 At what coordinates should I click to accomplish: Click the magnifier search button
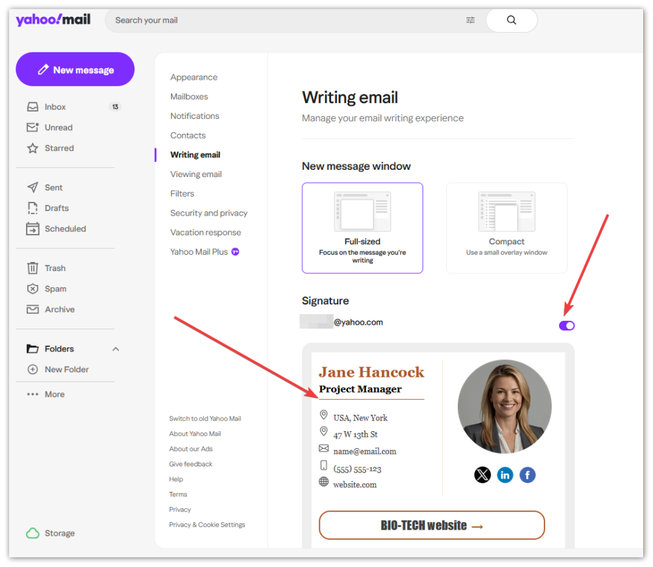(511, 20)
